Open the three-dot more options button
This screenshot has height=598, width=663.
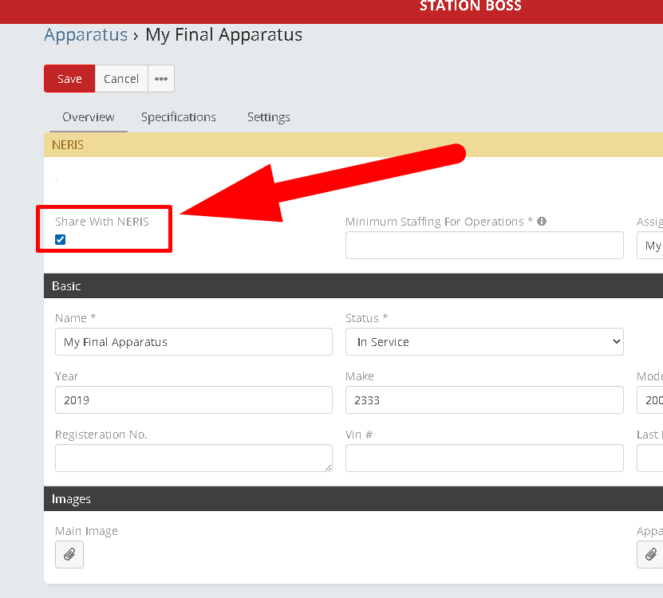click(161, 79)
